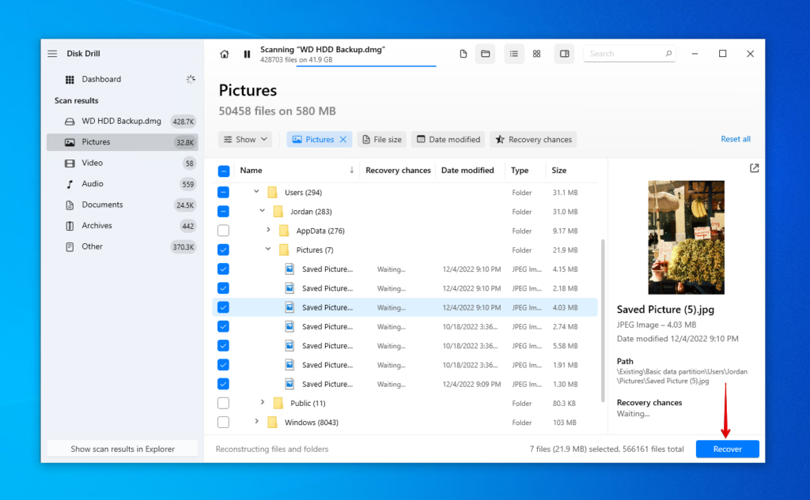The image size is (810, 500).
Task: Select the list view icon in the toolbar
Action: [513, 53]
